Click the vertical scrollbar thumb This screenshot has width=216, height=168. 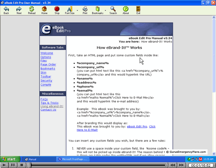(x=214, y=55)
